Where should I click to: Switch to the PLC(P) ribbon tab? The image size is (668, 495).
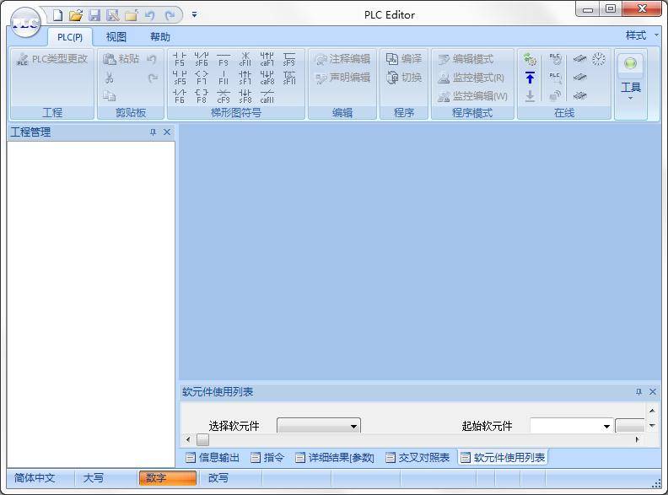(x=70, y=37)
